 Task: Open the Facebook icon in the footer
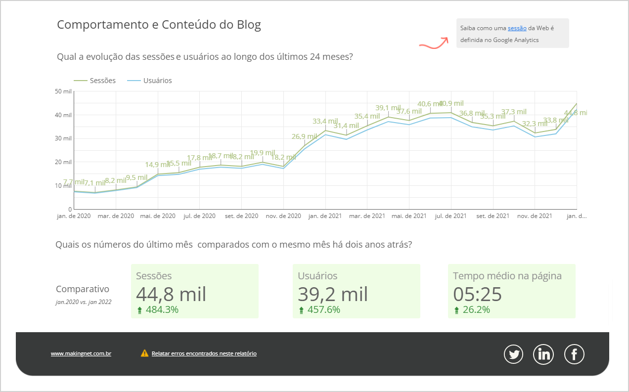coord(574,354)
